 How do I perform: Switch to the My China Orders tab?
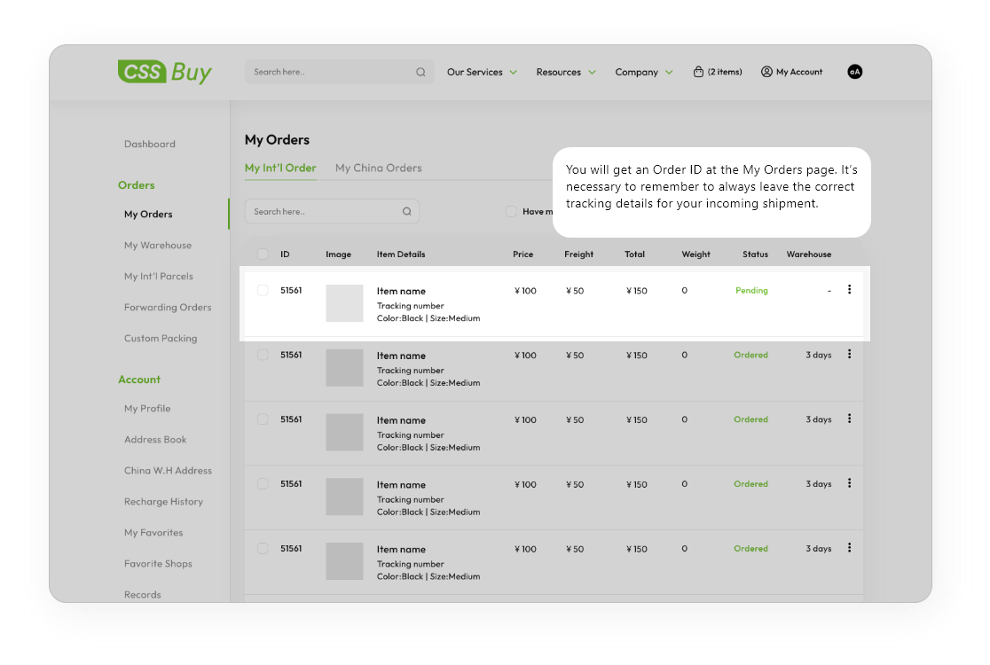pos(378,168)
